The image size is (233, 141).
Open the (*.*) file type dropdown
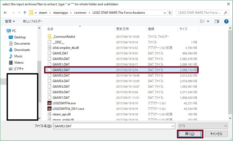pyautogui.click(x=203, y=126)
